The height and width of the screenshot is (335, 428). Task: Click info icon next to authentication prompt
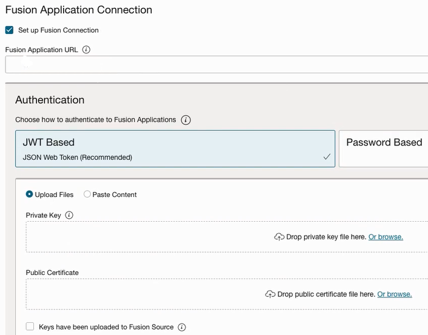coord(186,120)
